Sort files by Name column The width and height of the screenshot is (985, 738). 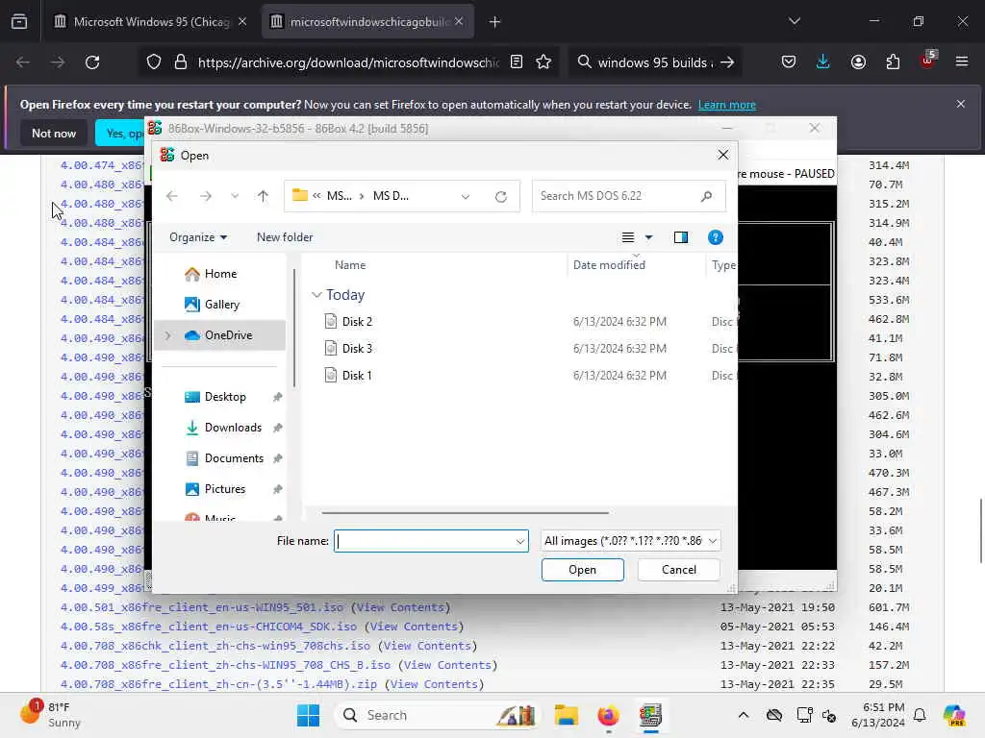click(350, 265)
